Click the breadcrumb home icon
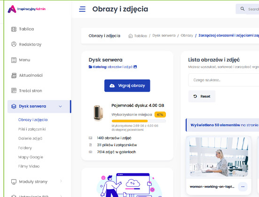This screenshot has width=259, height=197. coord(131,36)
